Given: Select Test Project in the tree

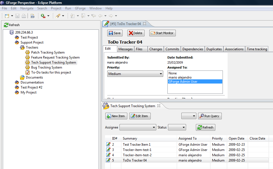Looking at the screenshot, I should 29,37.
